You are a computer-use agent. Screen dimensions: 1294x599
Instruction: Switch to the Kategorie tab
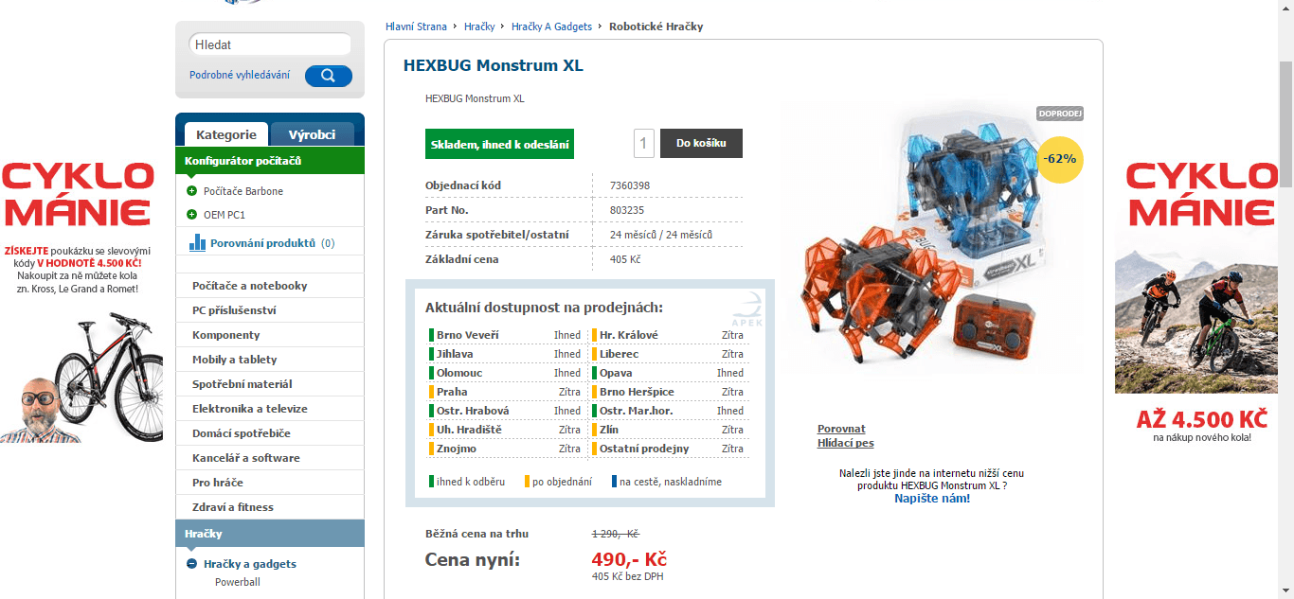click(226, 134)
